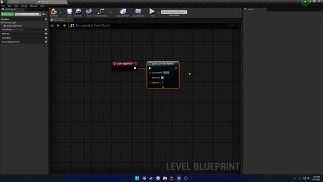Expand the Functions section
323x182 pixels.
point(7,29)
